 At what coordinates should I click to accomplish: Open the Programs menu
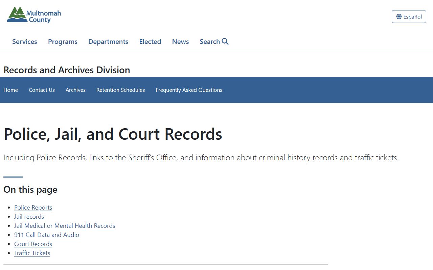pos(63,42)
